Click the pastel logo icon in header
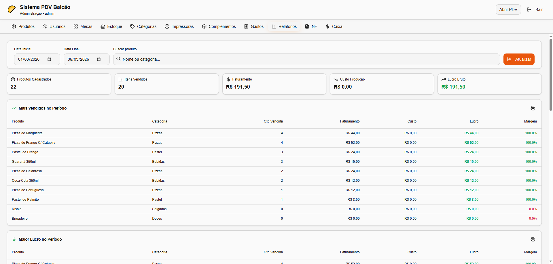 [x=12, y=9]
